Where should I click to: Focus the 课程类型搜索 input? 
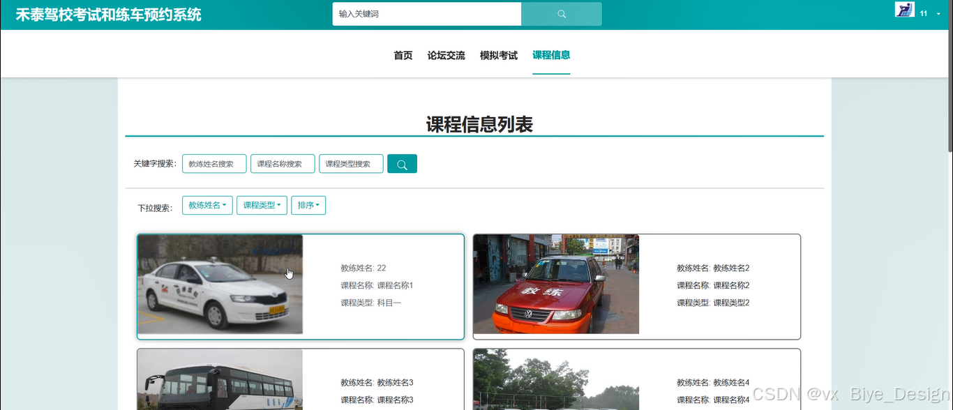click(351, 164)
